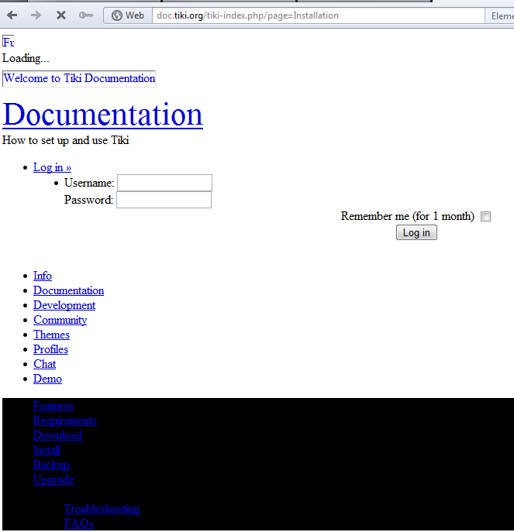This screenshot has width=514, height=532.
Task: Select the 'Password:' label
Action: 88,200
